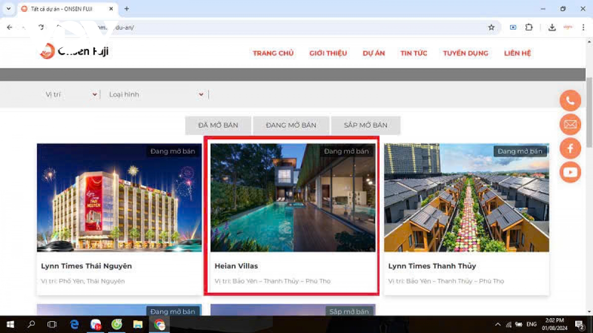Click location text under Lynn Times Thanh Thủy
The image size is (593, 333).
446,281
